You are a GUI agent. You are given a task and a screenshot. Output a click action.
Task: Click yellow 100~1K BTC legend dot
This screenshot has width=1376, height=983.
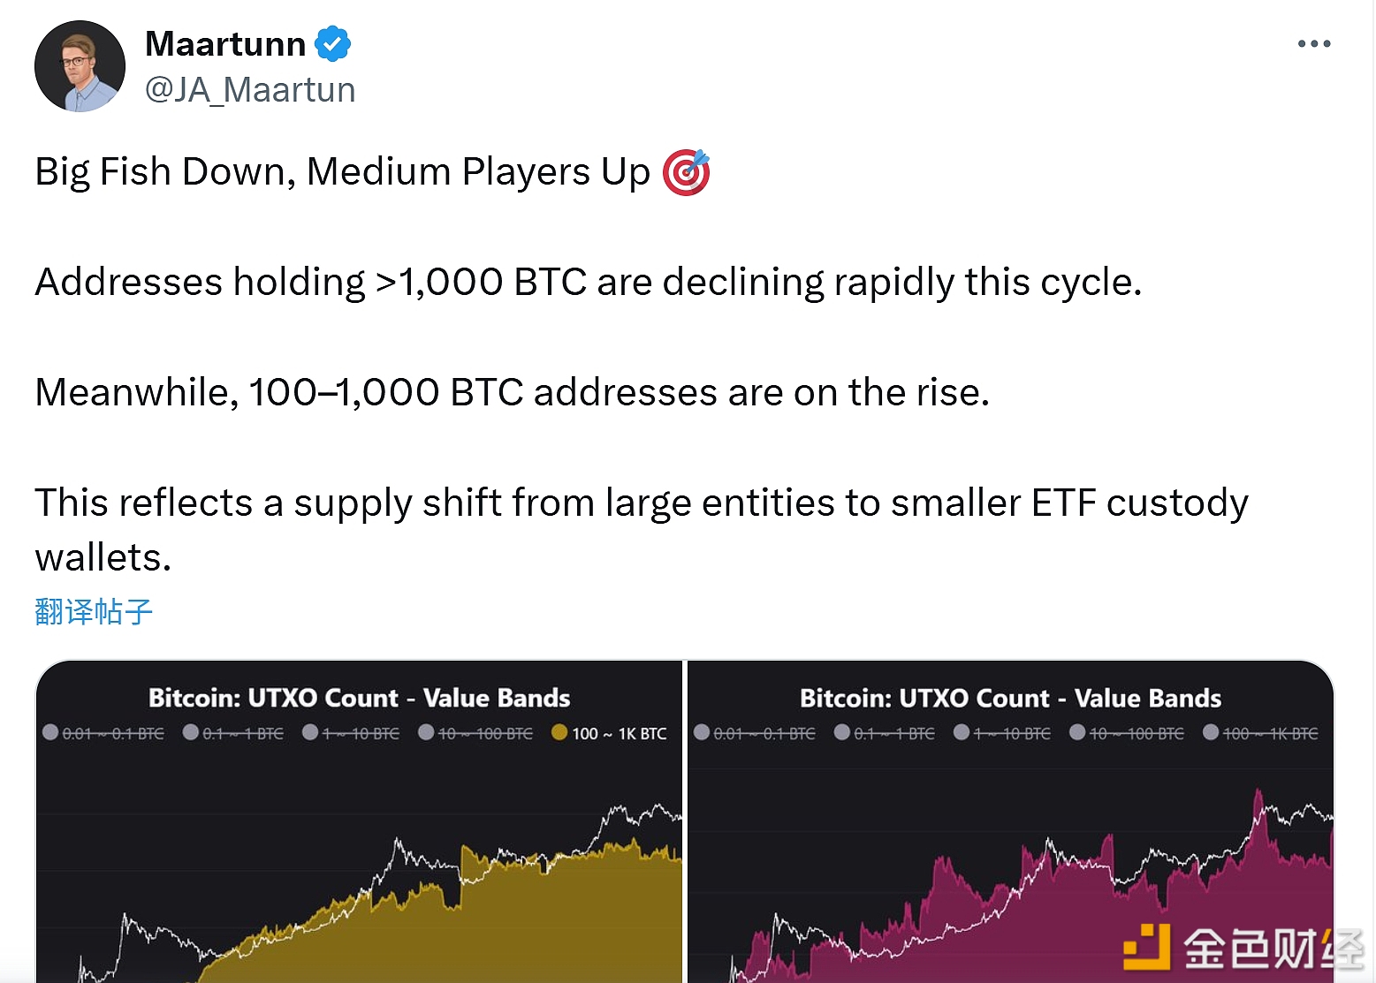pos(559,732)
